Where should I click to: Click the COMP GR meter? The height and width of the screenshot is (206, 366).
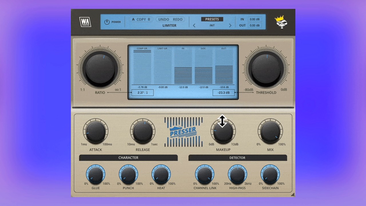[x=142, y=67]
